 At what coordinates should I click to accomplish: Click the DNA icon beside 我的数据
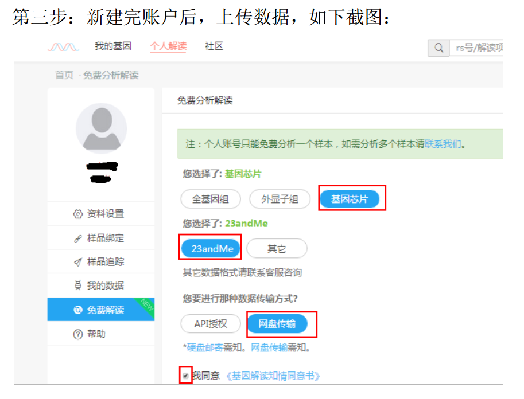[x=78, y=286]
